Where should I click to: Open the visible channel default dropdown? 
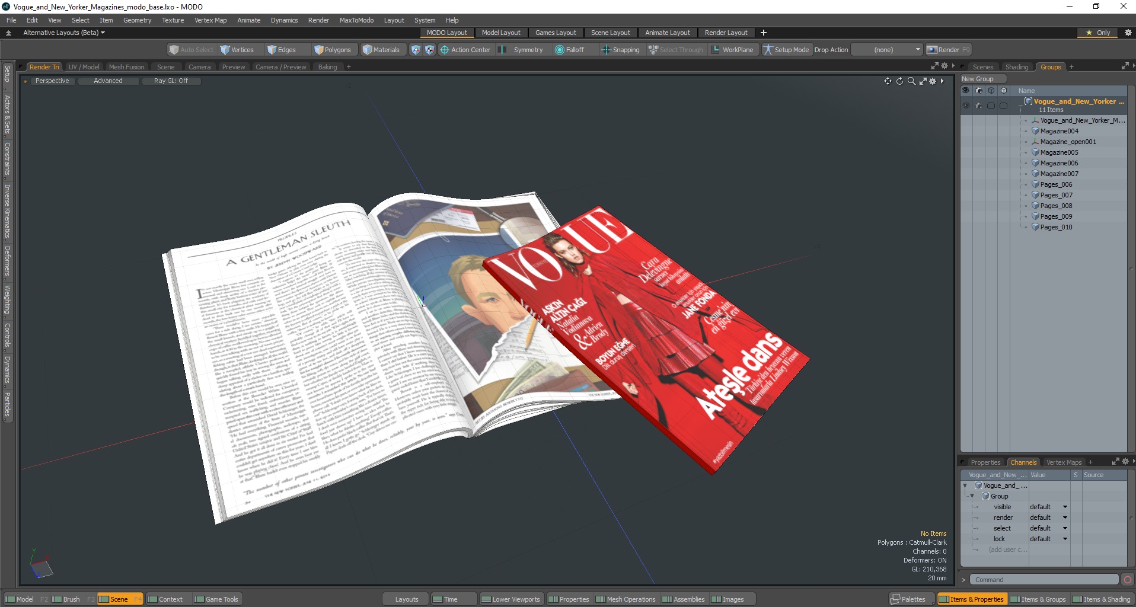coord(1049,507)
